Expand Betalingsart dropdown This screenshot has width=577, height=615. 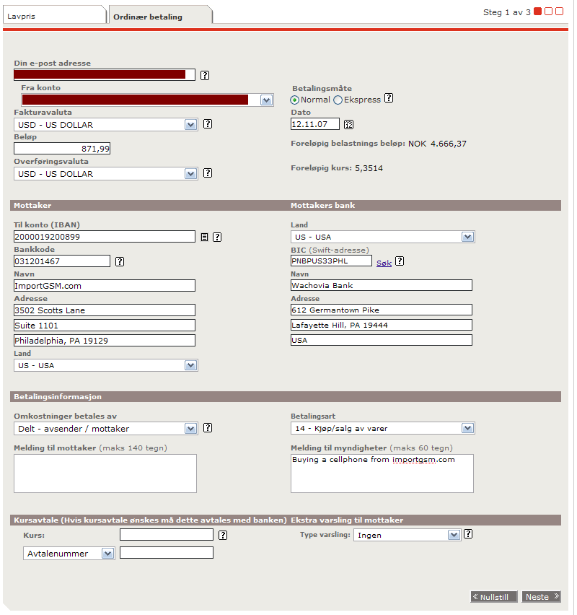tap(467, 428)
